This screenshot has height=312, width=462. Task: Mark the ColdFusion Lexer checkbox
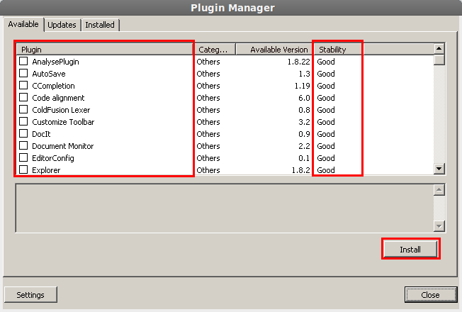pyautogui.click(x=23, y=110)
